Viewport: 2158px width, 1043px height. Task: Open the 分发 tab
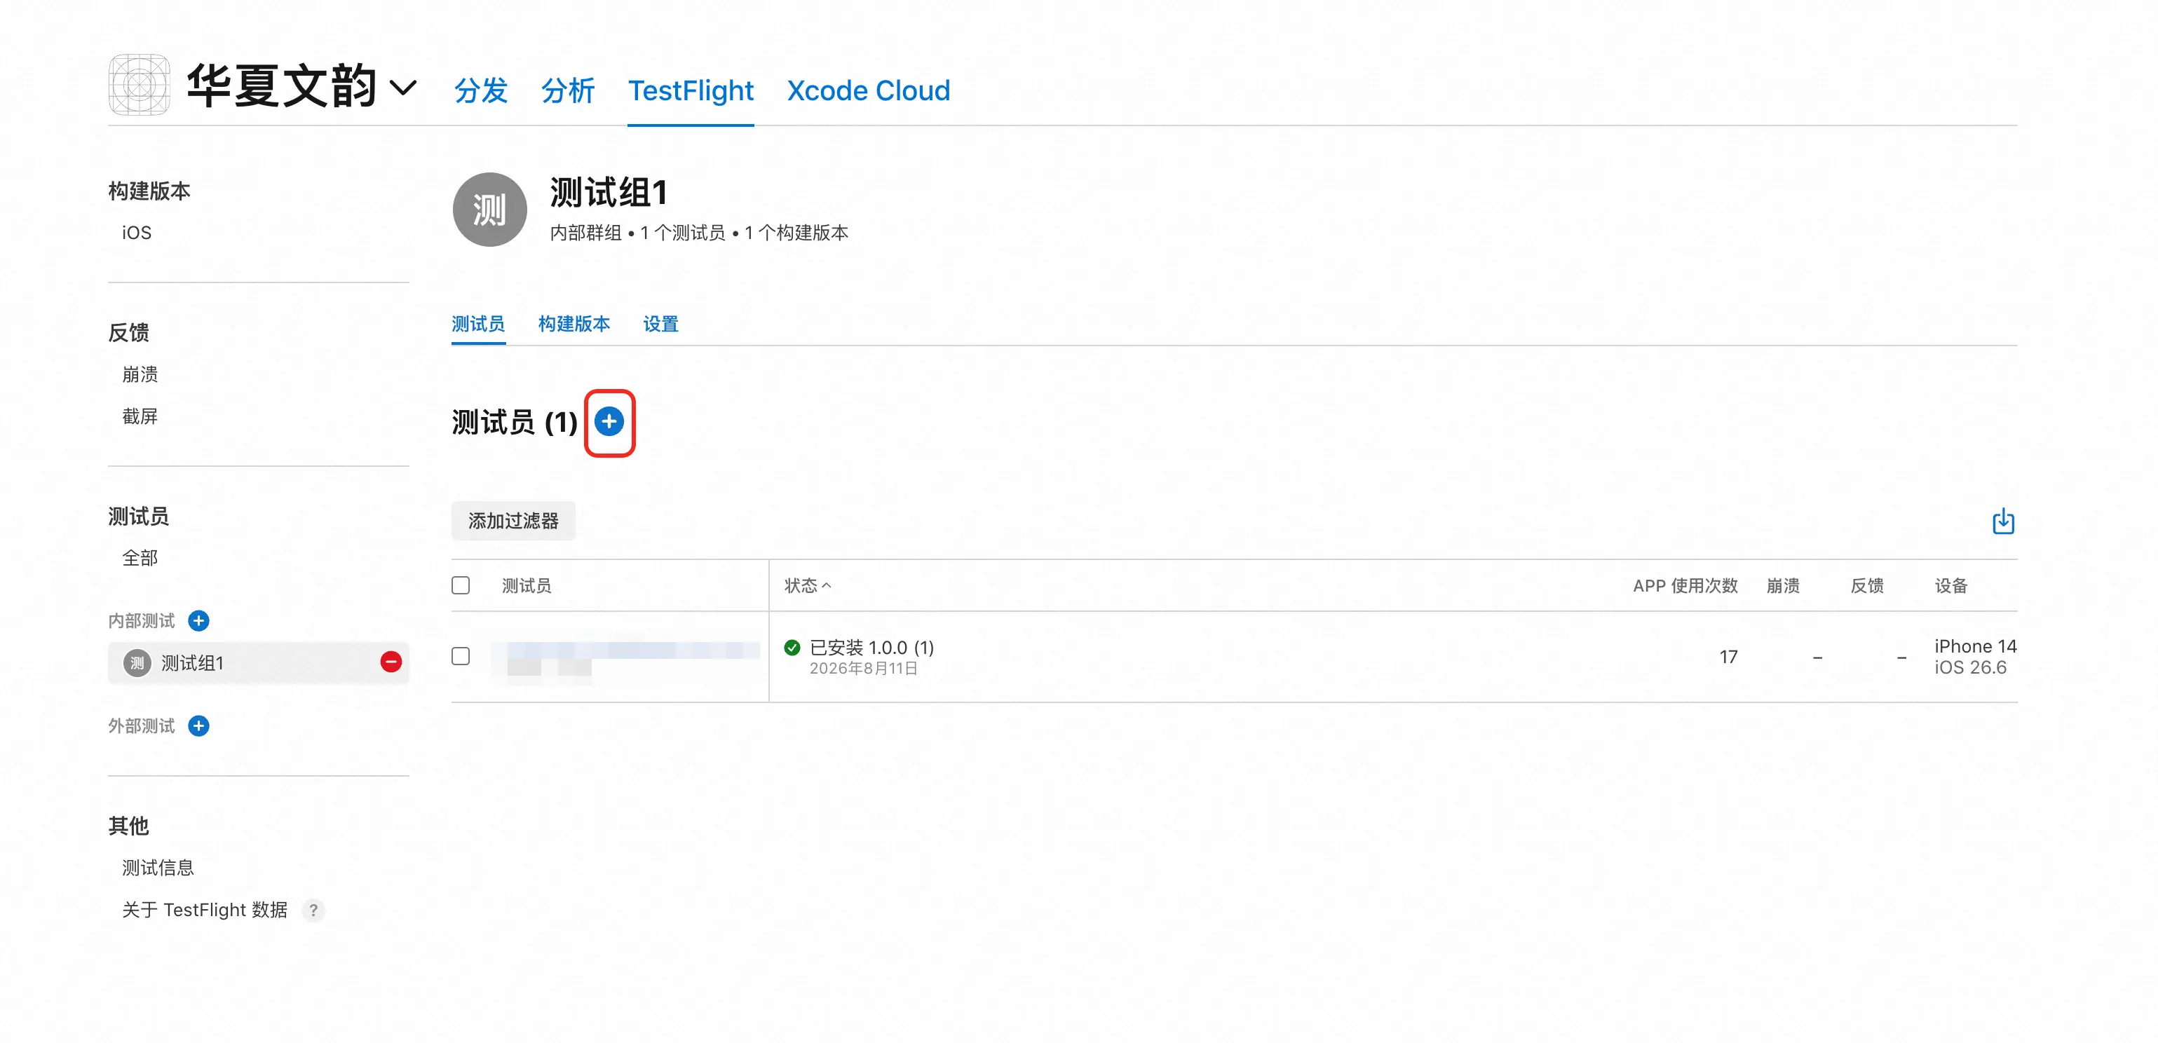tap(481, 90)
